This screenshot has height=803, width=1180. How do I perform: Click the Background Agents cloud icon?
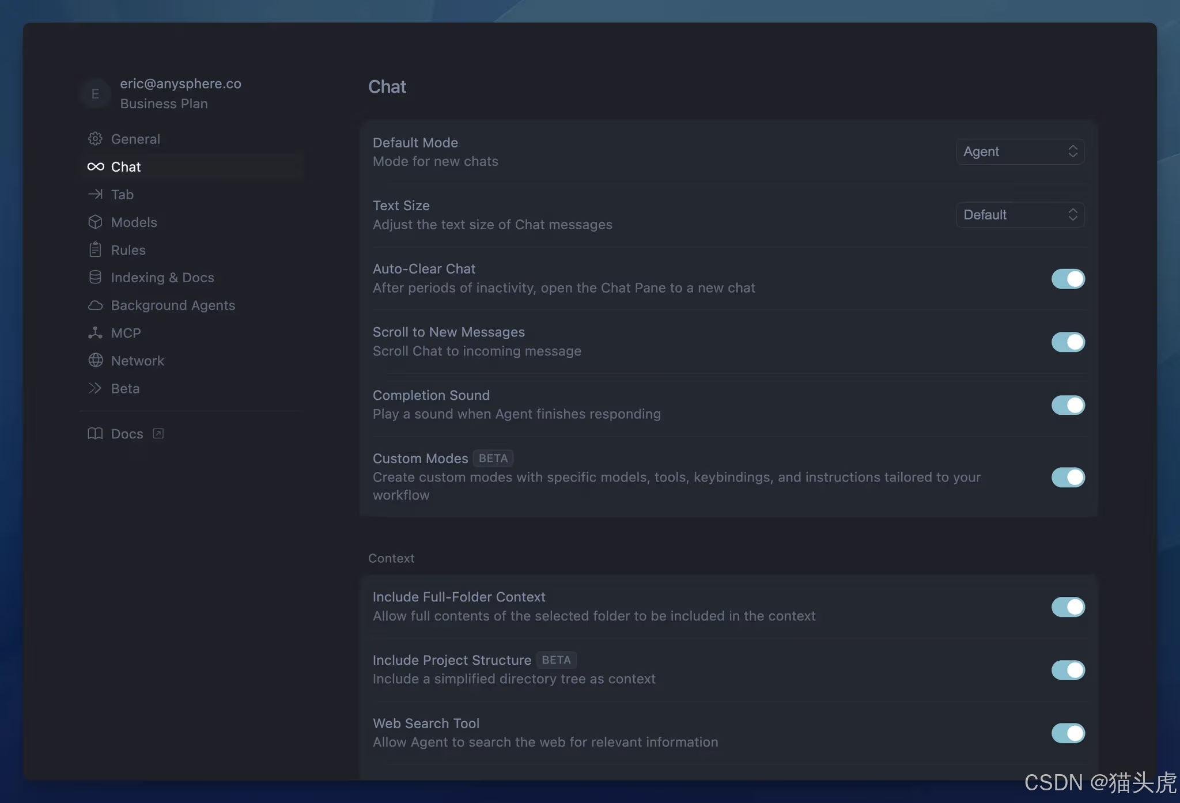click(95, 305)
